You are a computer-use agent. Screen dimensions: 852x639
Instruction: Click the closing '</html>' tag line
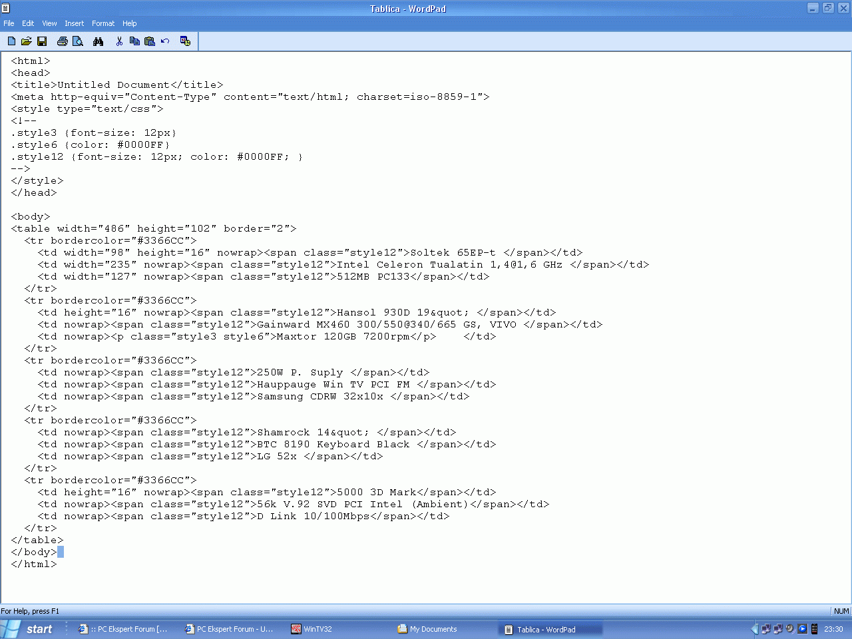[34, 564]
